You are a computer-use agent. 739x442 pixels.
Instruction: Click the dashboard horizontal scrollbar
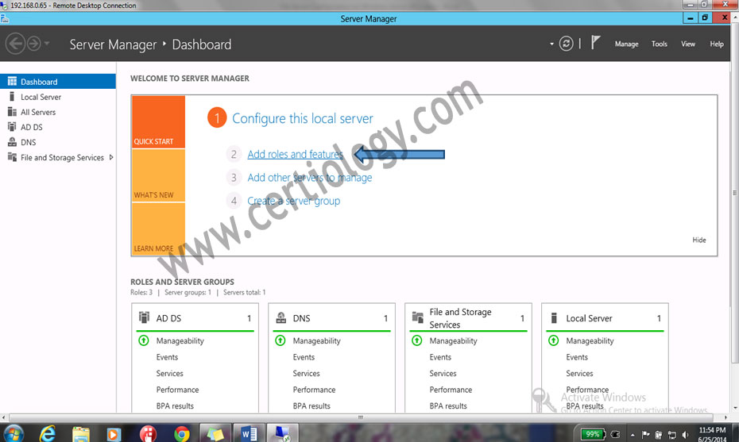tap(361, 417)
